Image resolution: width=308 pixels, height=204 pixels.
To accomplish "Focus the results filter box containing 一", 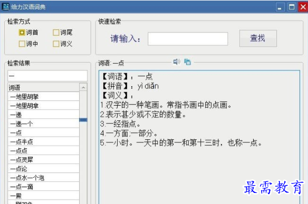I will (47, 76).
